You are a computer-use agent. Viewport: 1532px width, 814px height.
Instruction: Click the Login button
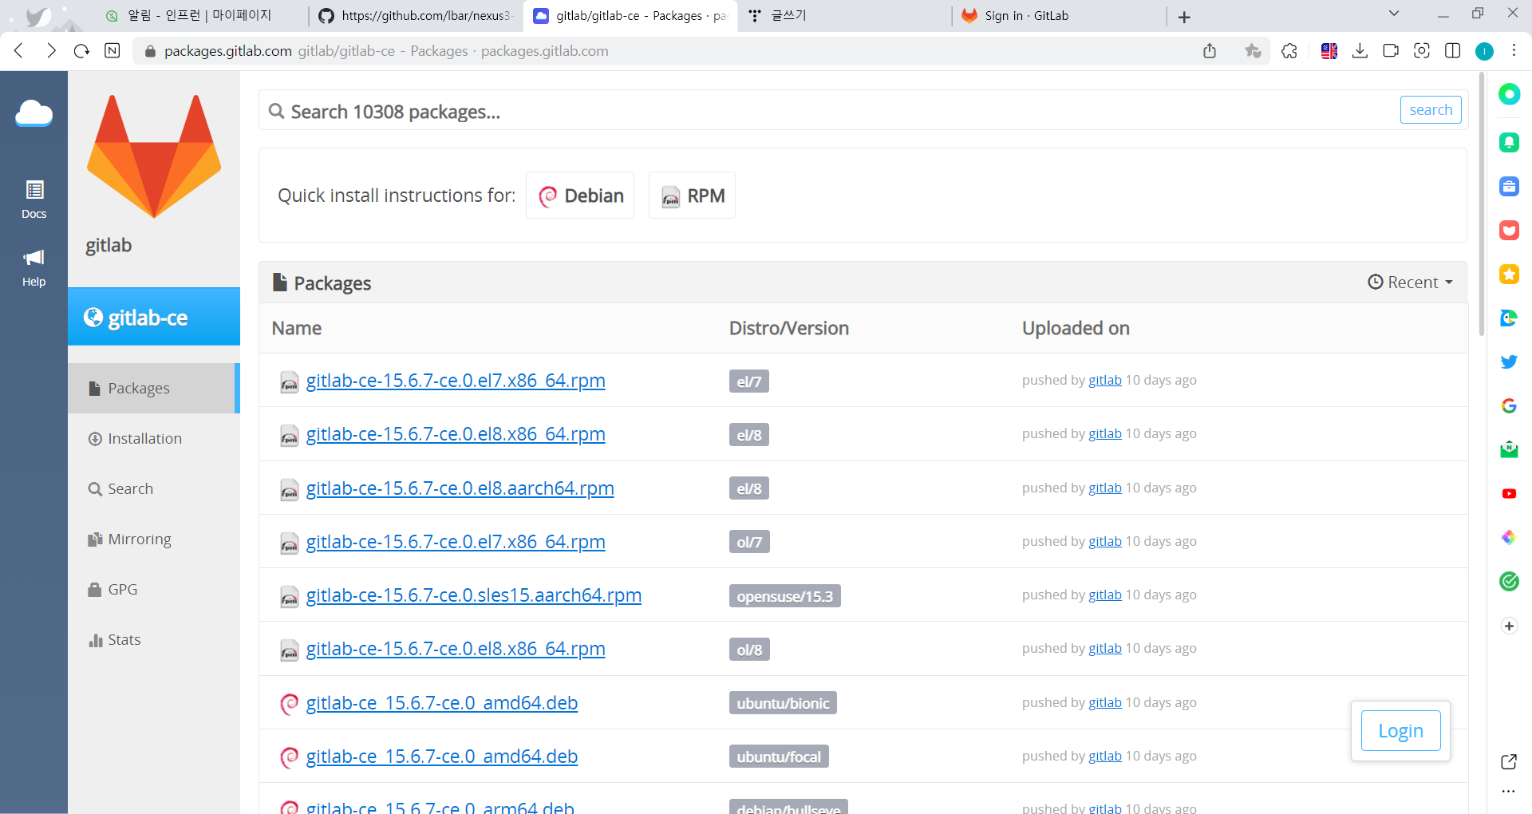[x=1400, y=730]
